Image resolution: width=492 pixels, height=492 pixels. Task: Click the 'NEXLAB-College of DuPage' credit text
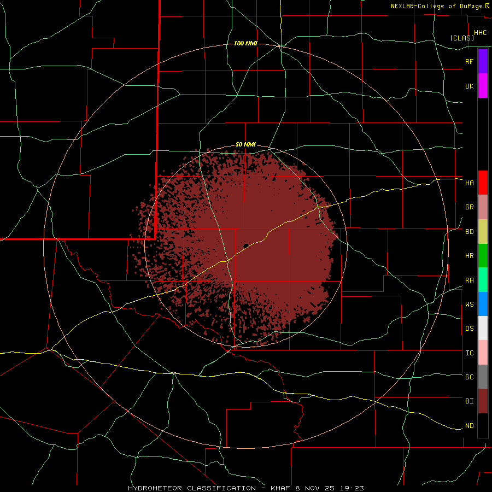(x=436, y=6)
